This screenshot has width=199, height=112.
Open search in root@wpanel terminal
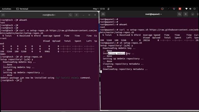click(x=179, y=14)
